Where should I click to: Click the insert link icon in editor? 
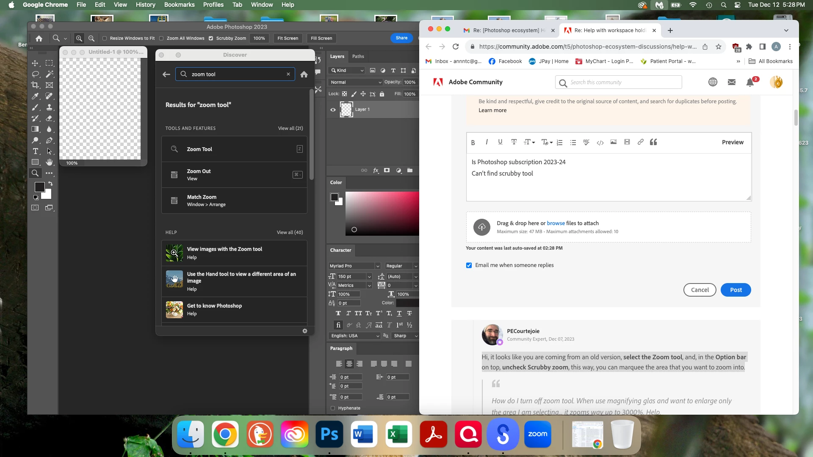click(x=640, y=142)
